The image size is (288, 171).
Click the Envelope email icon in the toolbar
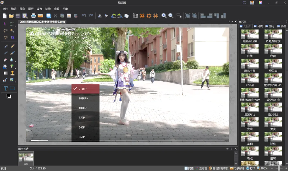pos(40,16)
